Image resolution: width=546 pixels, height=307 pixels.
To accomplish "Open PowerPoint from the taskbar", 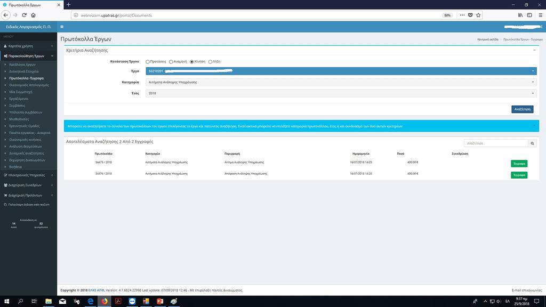I will 160,301.
